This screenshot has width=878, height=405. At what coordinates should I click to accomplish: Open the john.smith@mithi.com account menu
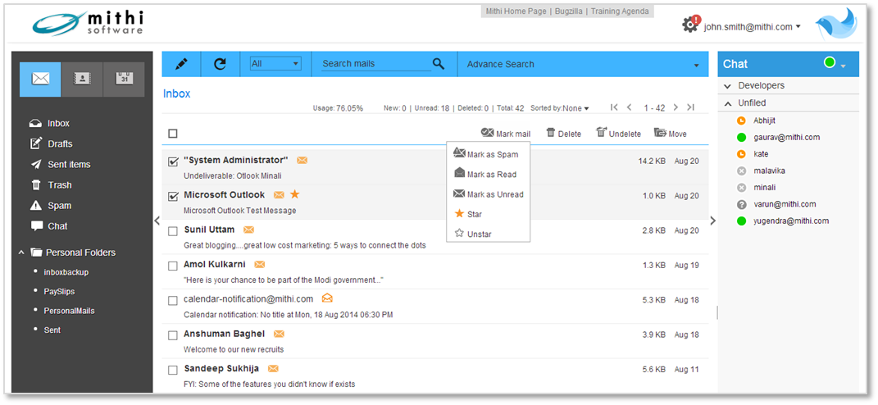pyautogui.click(x=752, y=26)
